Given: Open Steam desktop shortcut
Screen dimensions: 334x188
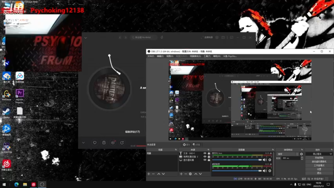Looking at the screenshot, I should click(6, 113).
